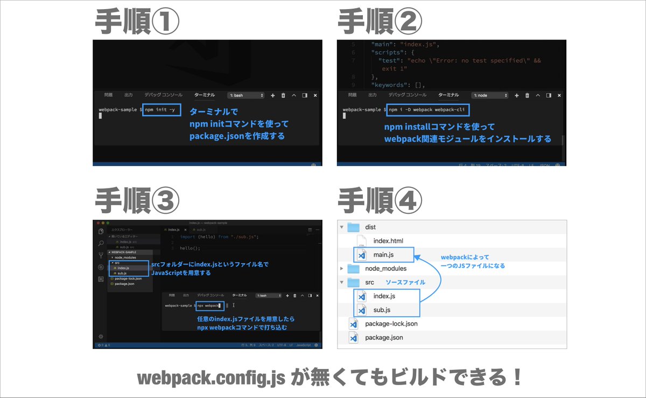Collapse the dist folder triangle in step 4
The image size is (646, 398).
[x=341, y=227]
